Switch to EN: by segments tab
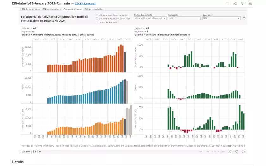 30,9
